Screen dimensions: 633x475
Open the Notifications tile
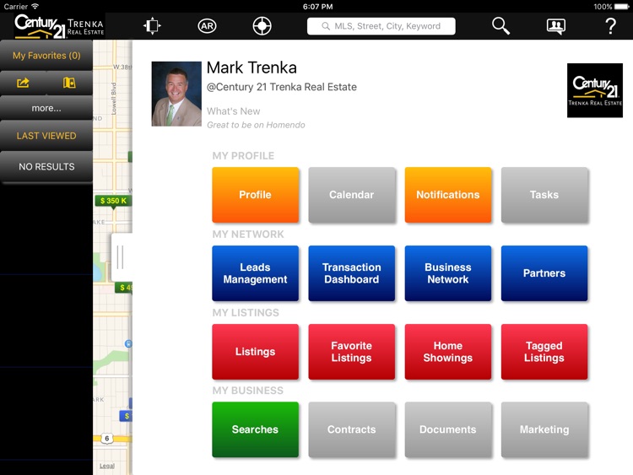[x=448, y=195]
